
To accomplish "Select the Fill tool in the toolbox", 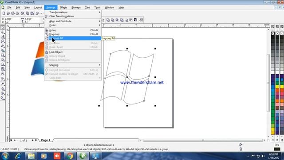I will (3, 93).
